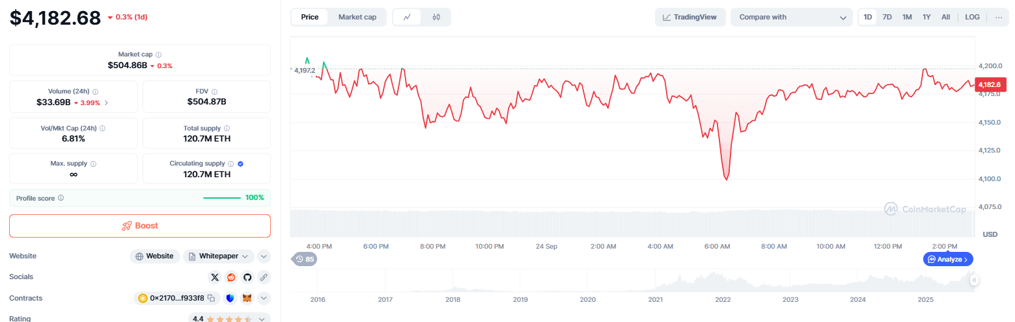Expand the 4.4 Rating details dropdown
The image size is (1015, 322).
[x=262, y=319]
